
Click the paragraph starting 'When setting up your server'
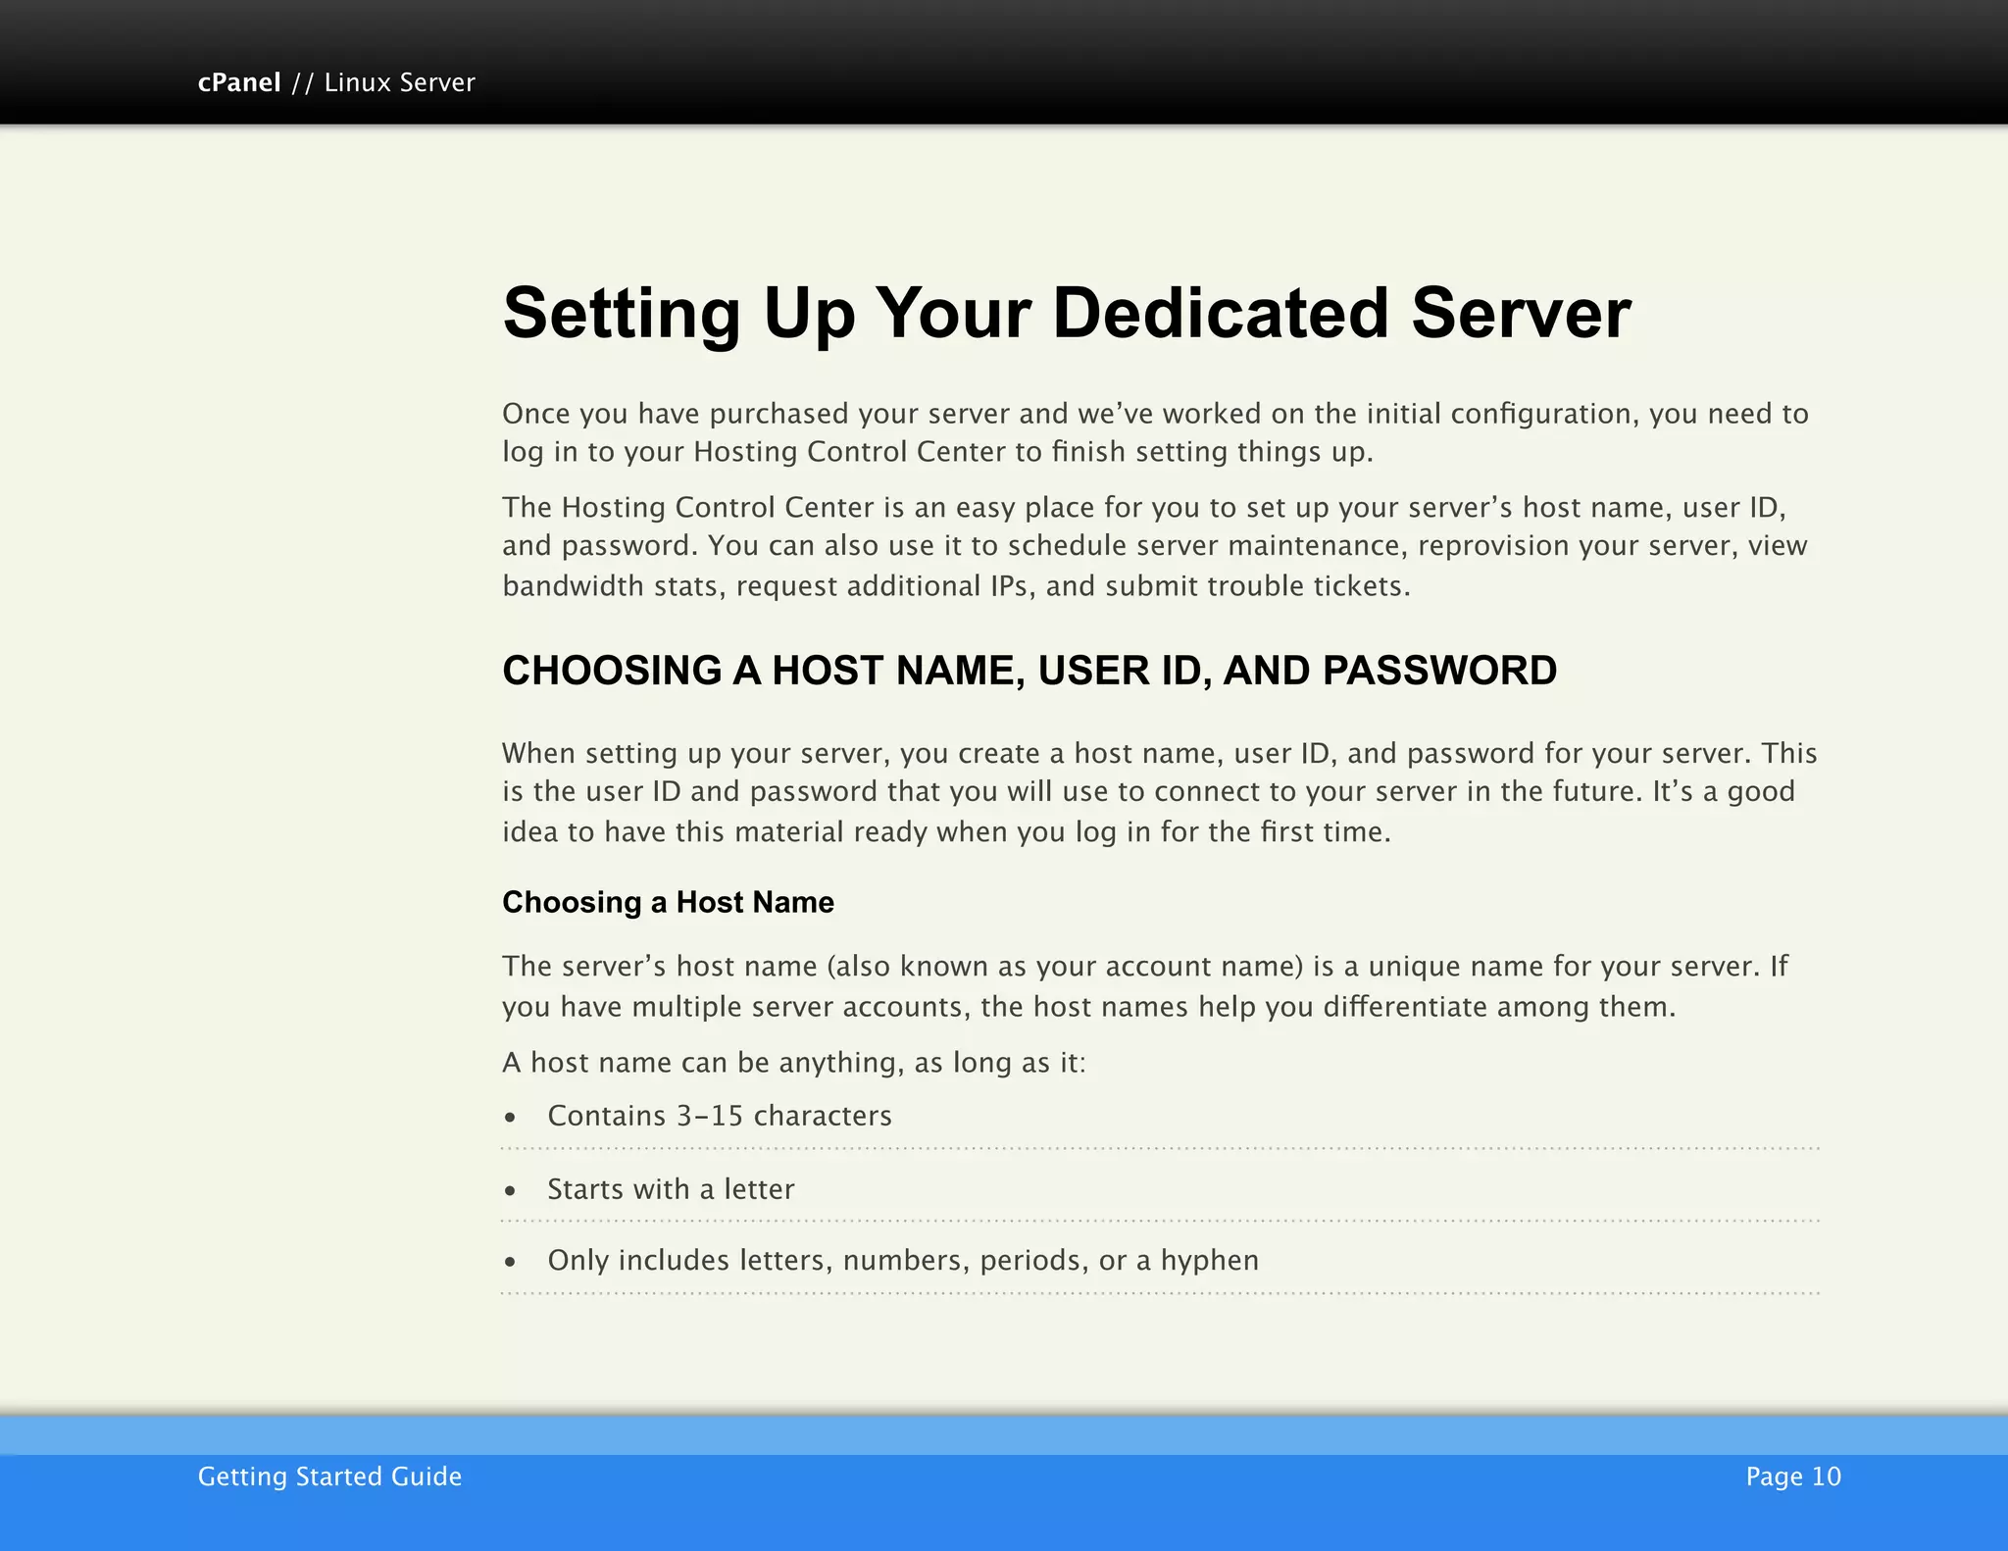(1160, 792)
